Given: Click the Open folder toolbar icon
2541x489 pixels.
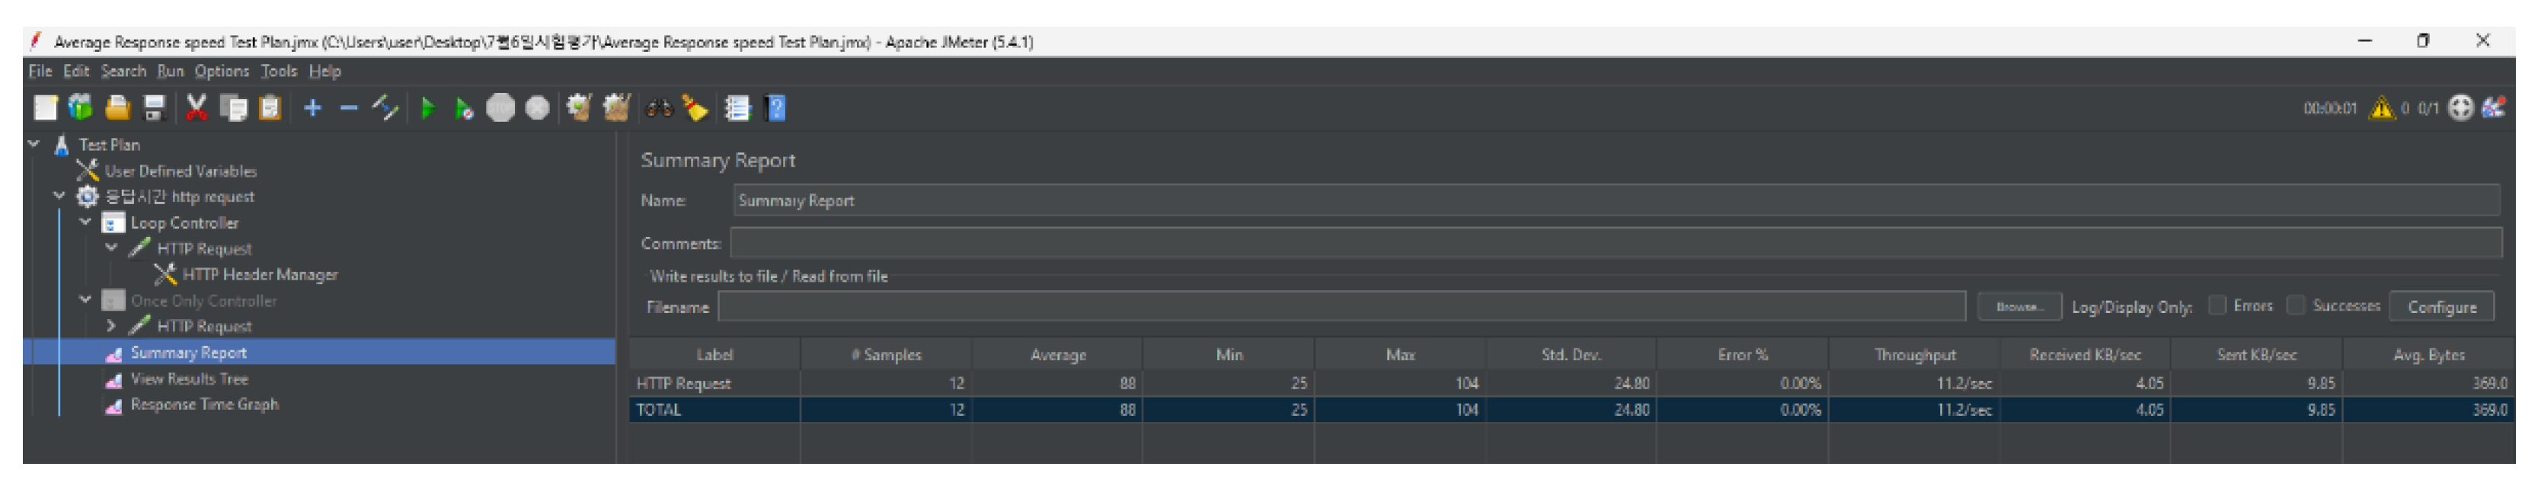Looking at the screenshot, I should [117, 107].
